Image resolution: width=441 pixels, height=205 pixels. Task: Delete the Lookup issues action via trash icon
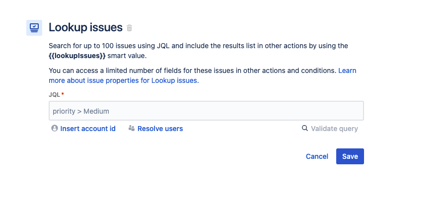click(x=130, y=28)
